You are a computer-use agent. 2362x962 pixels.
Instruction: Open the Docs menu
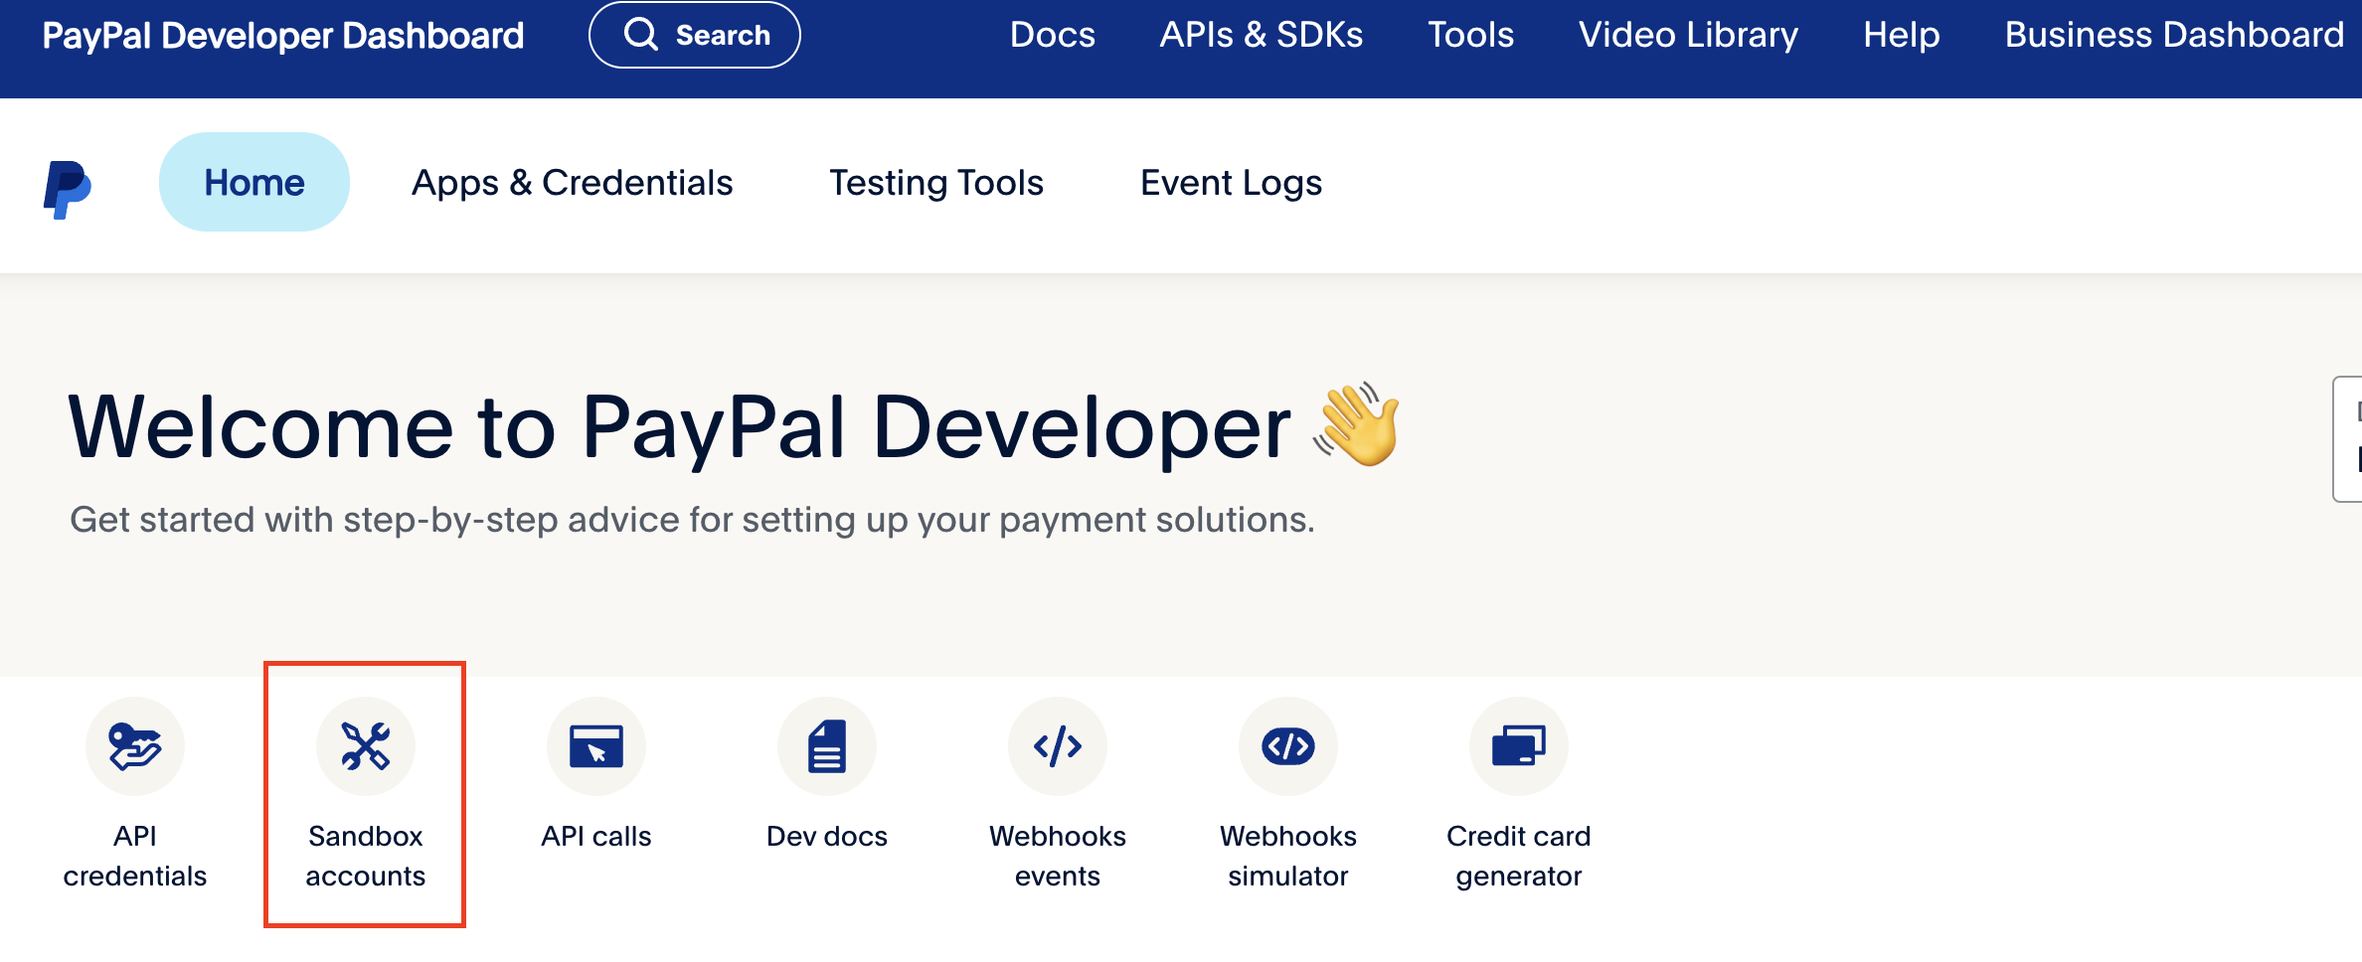(1052, 35)
